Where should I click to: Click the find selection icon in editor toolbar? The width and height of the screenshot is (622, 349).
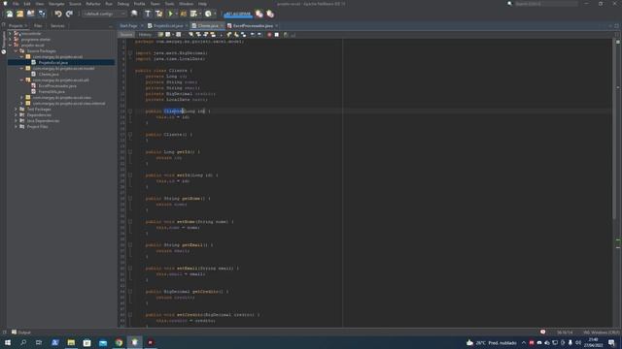tap(191, 35)
